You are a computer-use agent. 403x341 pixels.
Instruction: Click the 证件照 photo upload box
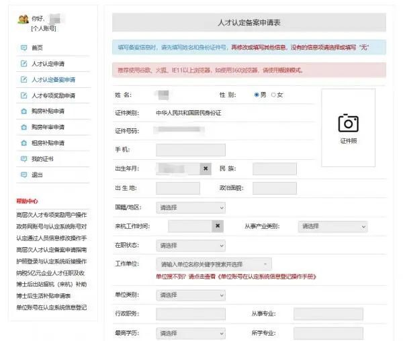(x=348, y=128)
